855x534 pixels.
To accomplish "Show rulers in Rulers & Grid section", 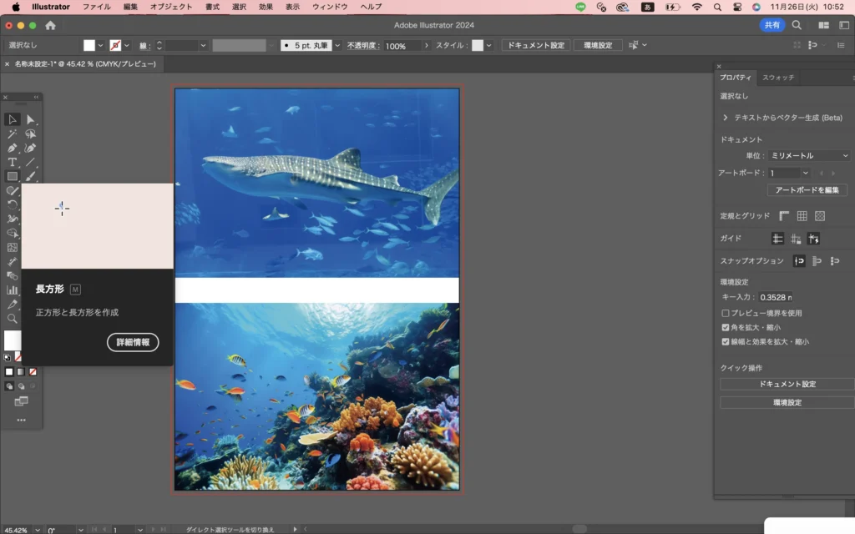I will coord(784,216).
